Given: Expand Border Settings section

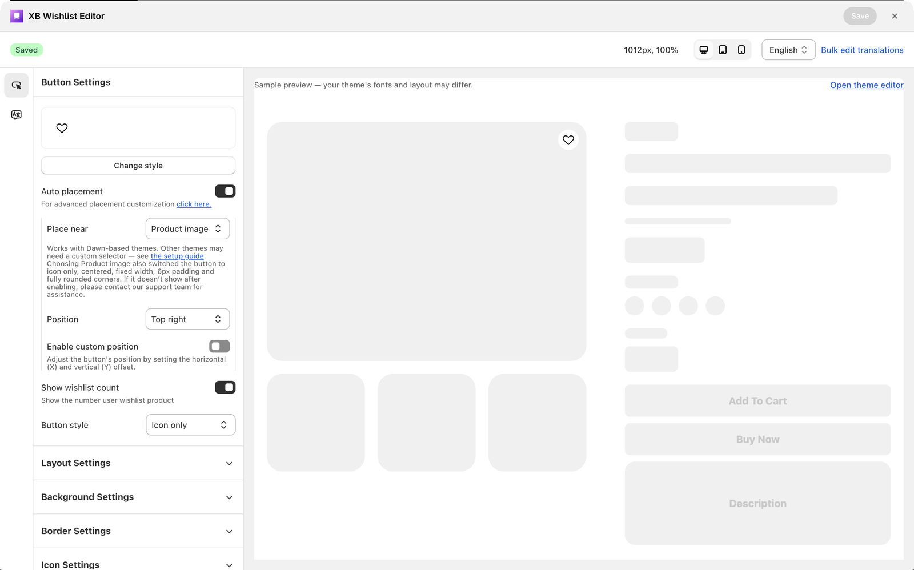Looking at the screenshot, I should [x=138, y=531].
